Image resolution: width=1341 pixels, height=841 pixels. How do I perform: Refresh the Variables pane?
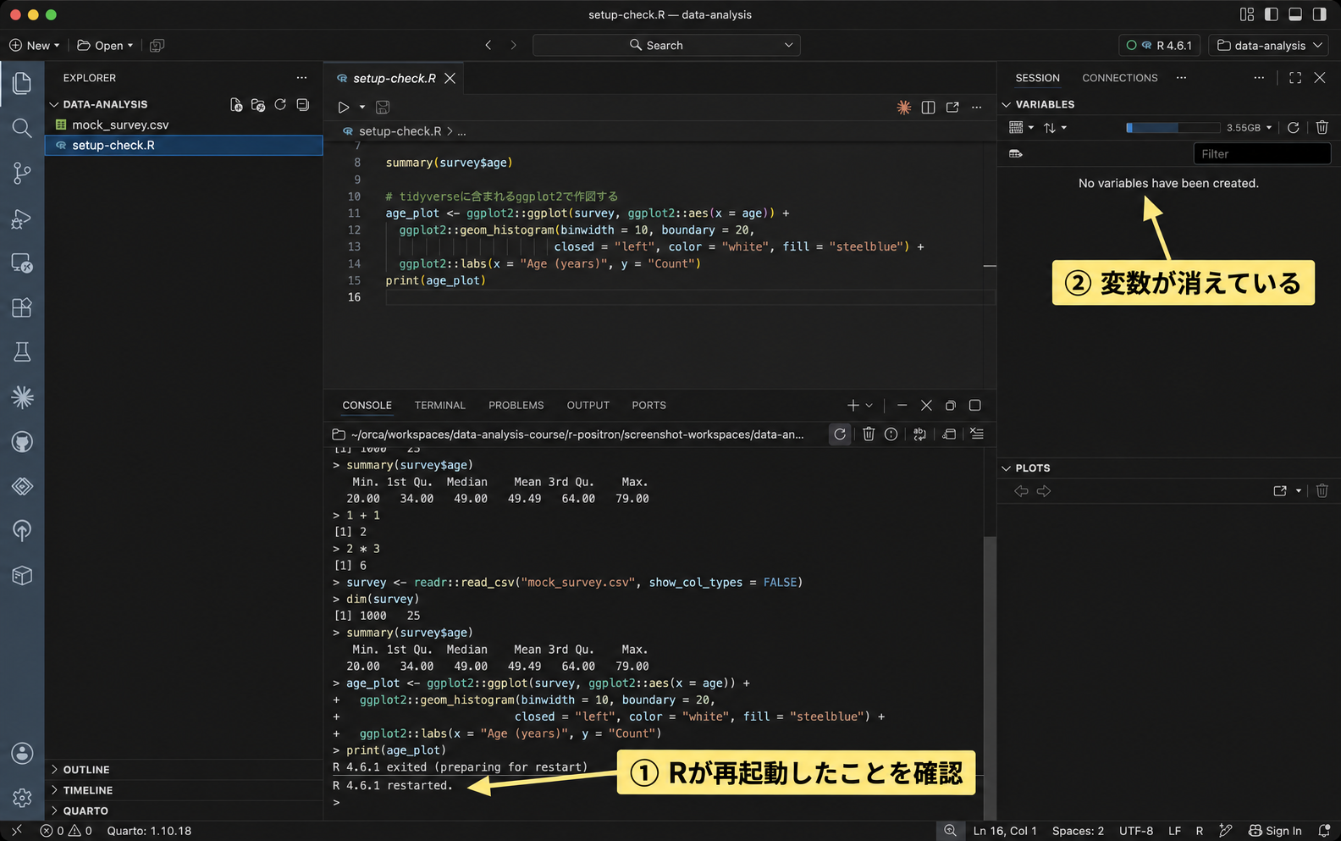(1294, 127)
